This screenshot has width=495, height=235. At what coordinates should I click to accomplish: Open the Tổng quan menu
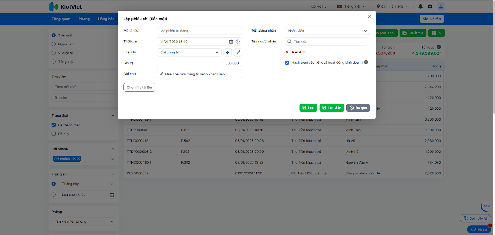61,19
